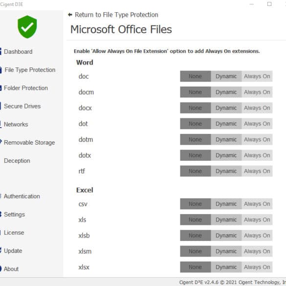Set doc protection to Always On

257,76
